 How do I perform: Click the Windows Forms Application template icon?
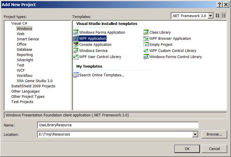click(76, 32)
